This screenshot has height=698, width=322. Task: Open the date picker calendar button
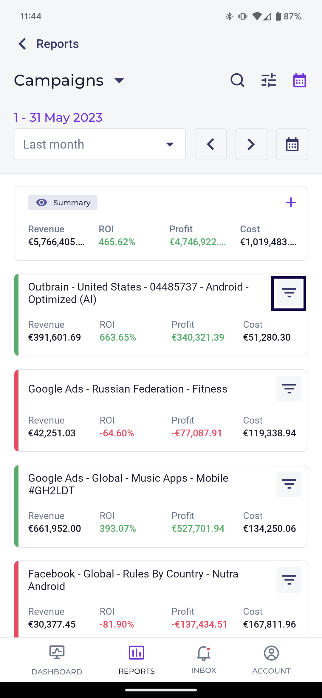pos(292,144)
